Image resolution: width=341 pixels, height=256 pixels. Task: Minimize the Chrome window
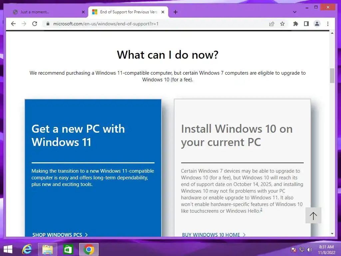307,7
